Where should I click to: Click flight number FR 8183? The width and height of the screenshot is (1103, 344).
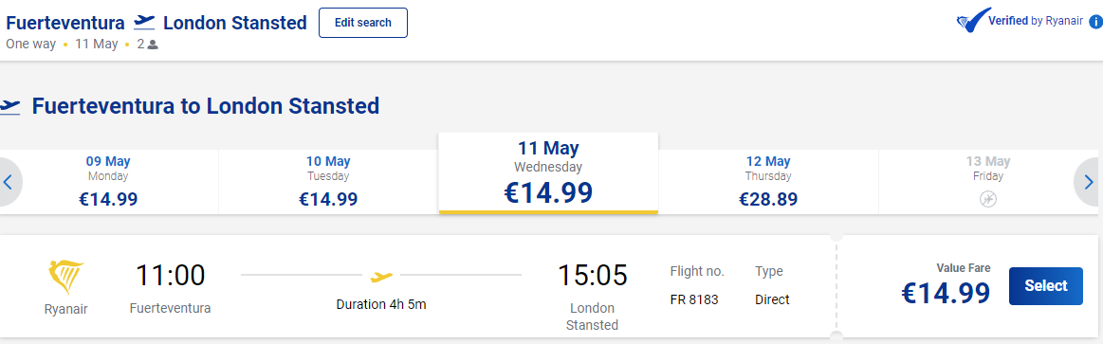[x=694, y=299]
